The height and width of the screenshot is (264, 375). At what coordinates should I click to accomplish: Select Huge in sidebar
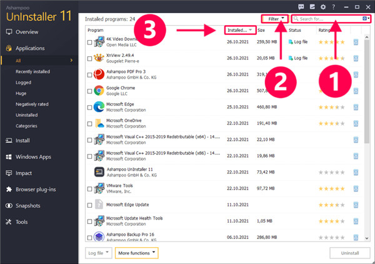21,93
